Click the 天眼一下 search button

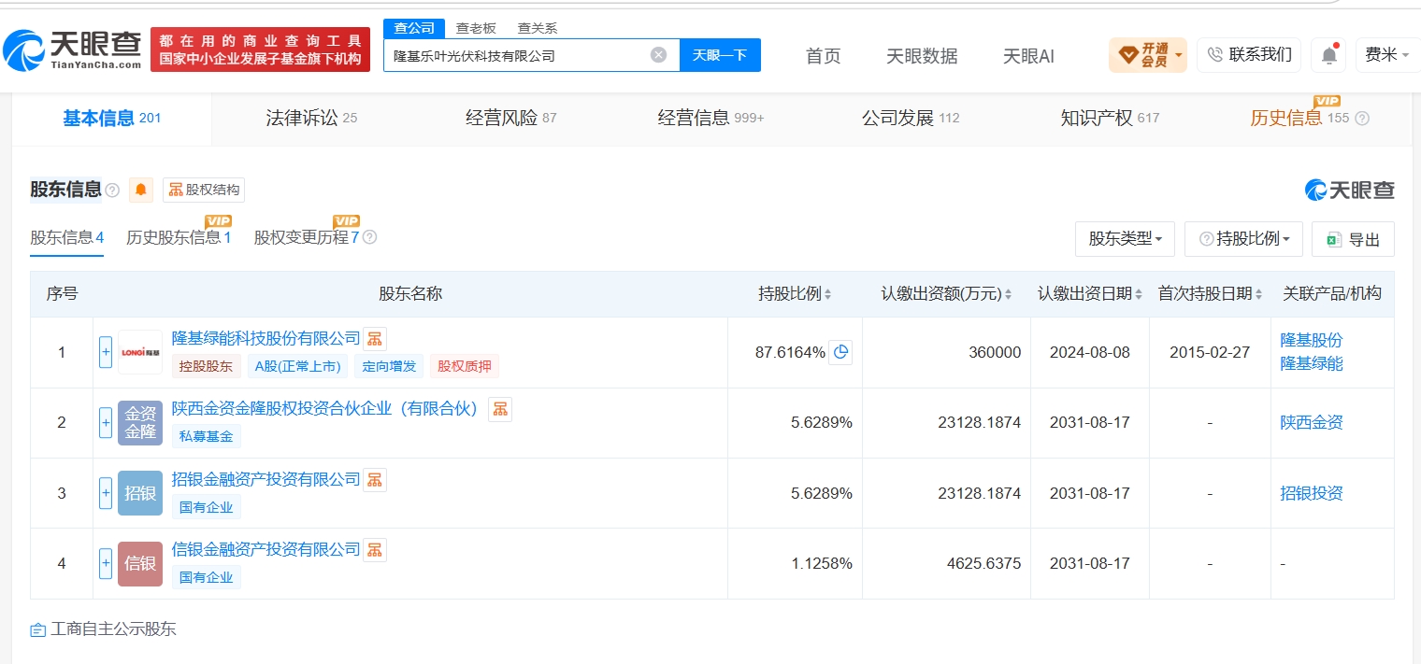coord(720,55)
